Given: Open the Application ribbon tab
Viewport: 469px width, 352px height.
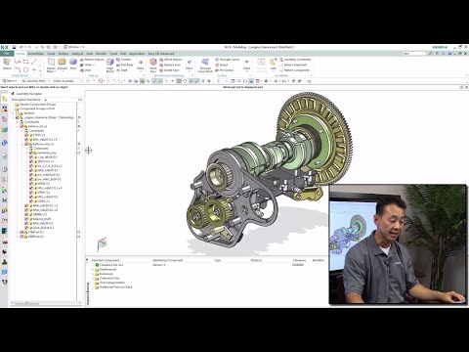Looking at the screenshot, I should coord(137,54).
